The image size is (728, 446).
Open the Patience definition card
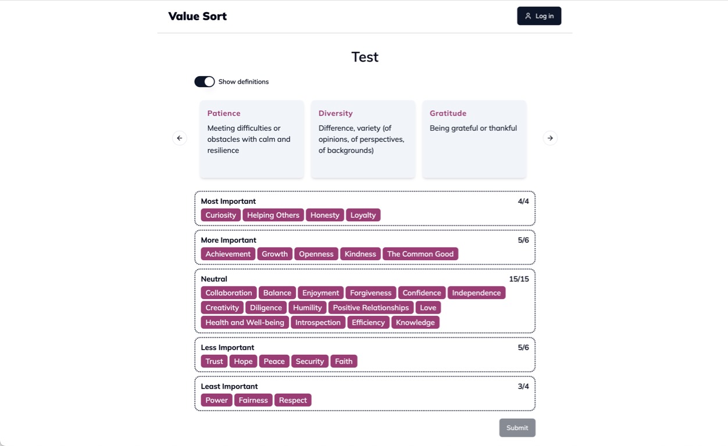tap(251, 139)
